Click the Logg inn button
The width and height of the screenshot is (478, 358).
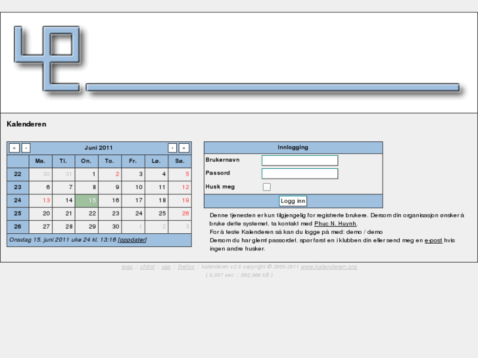[x=293, y=201]
